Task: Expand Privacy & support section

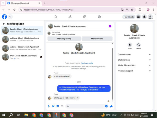Action: 134,71
